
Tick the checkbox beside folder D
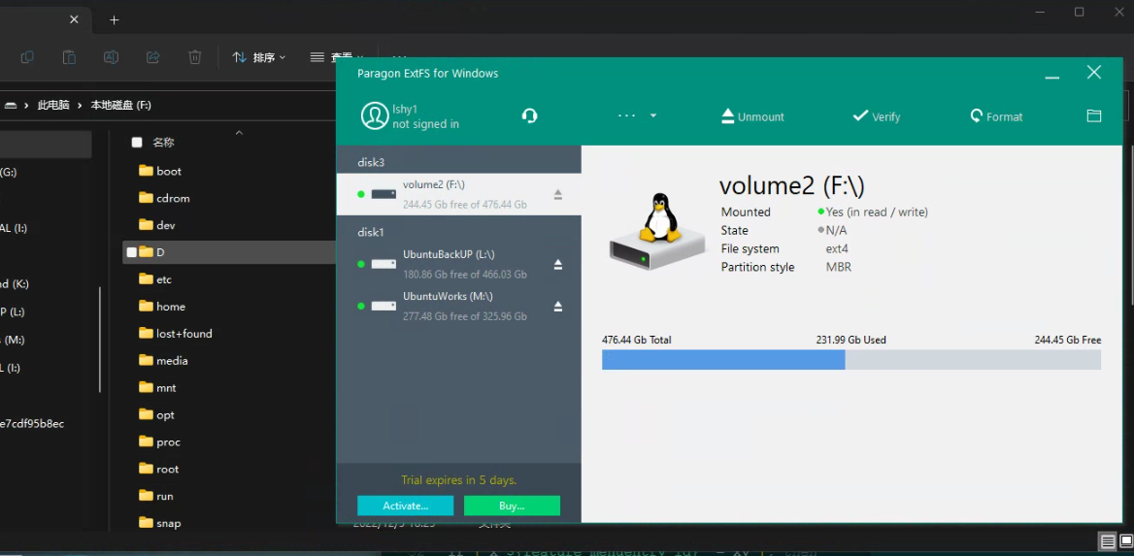tap(131, 252)
